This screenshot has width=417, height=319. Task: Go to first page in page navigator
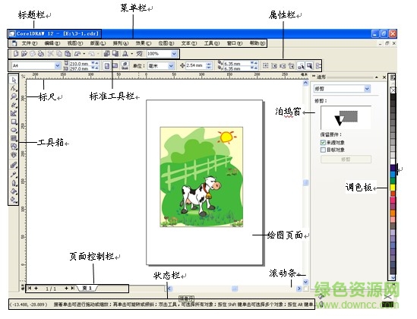[x=30, y=288]
